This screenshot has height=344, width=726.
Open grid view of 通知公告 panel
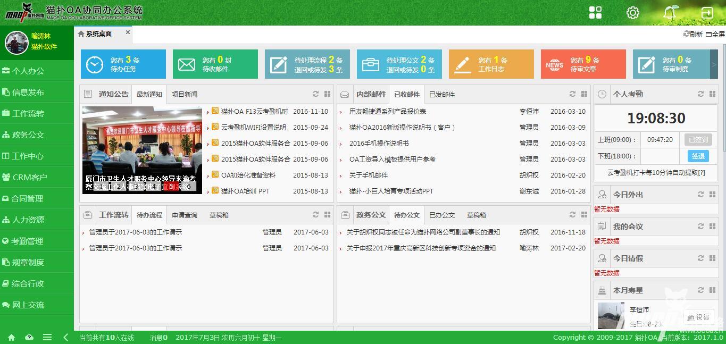[327, 94]
